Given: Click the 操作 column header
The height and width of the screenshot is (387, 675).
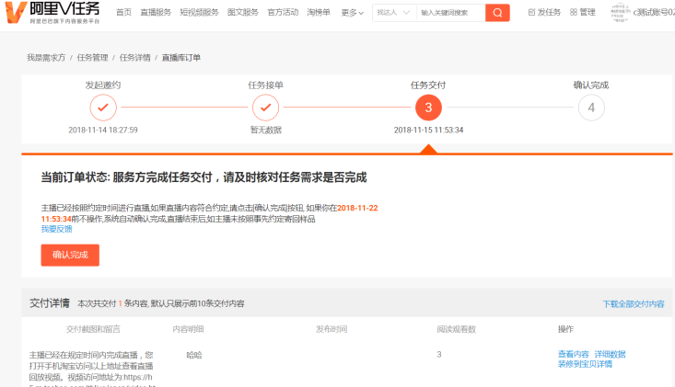Looking at the screenshot, I should pyautogui.click(x=565, y=329).
